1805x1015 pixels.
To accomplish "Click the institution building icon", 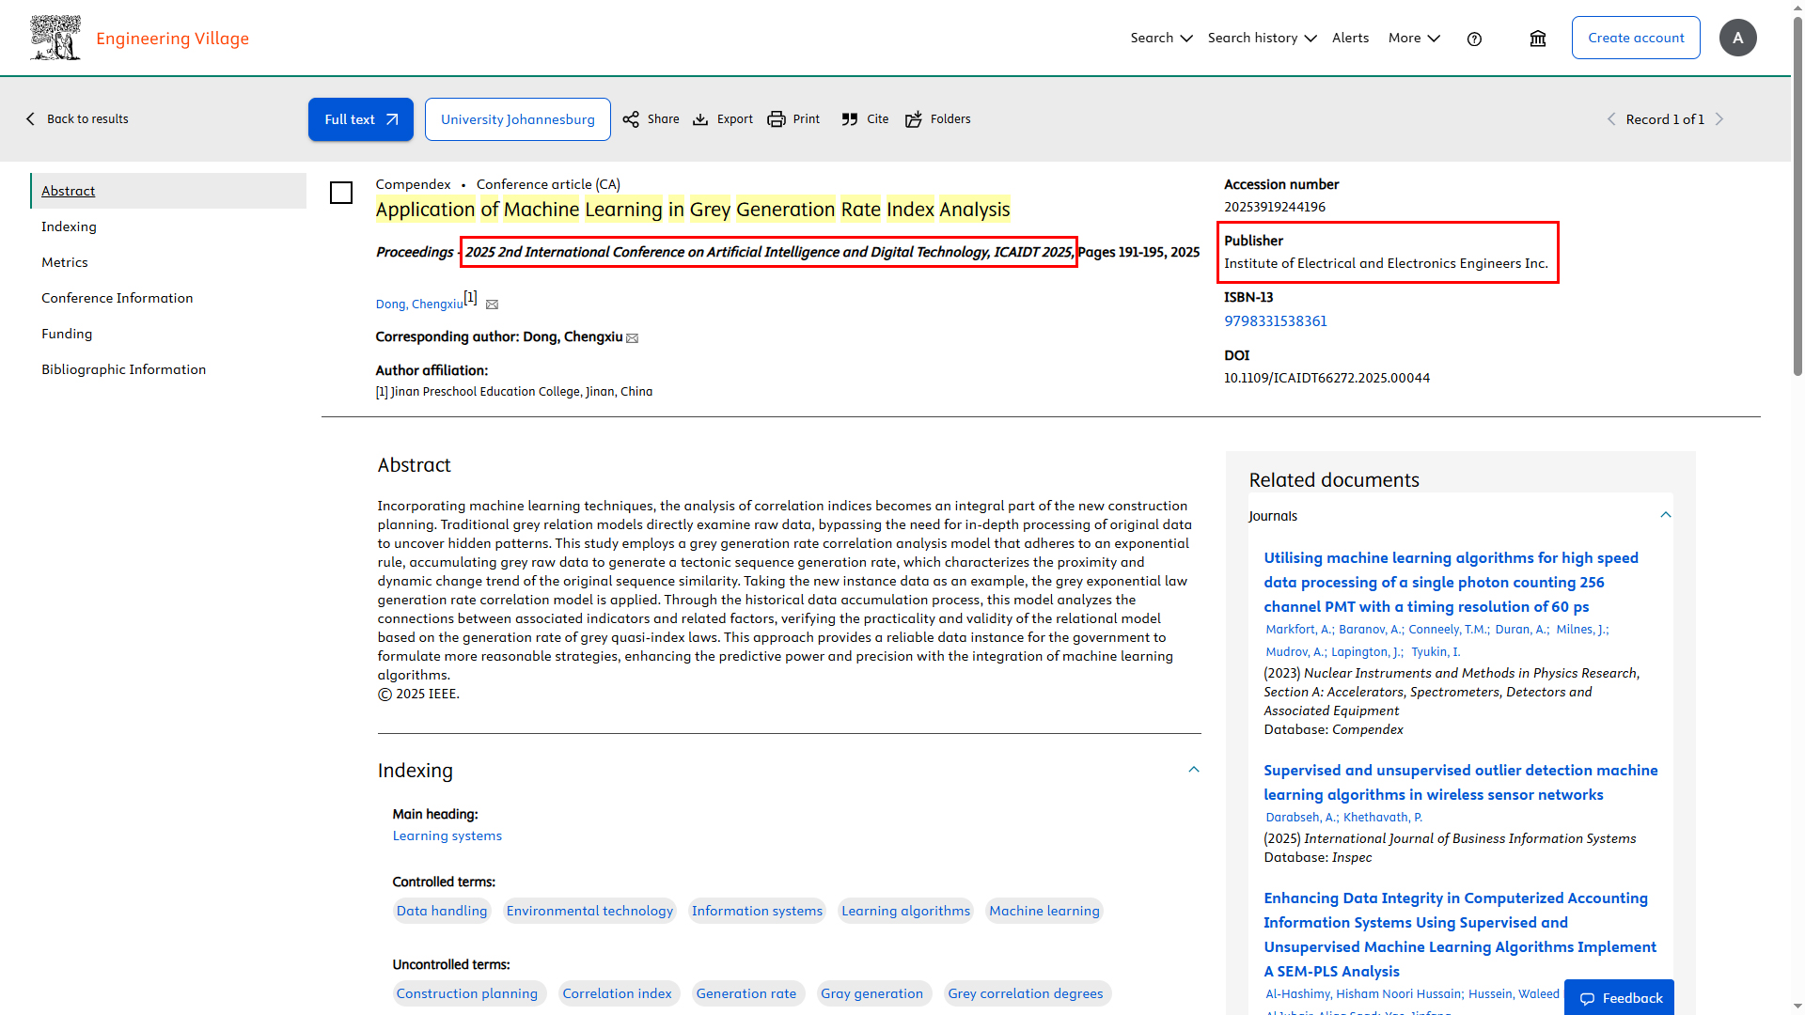I will (x=1538, y=39).
